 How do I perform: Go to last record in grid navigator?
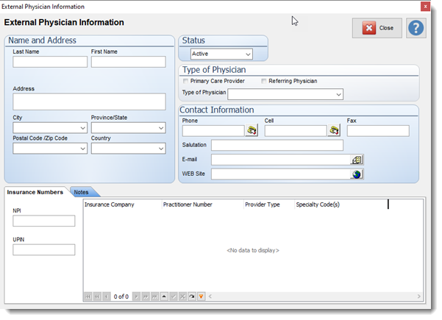point(154,296)
